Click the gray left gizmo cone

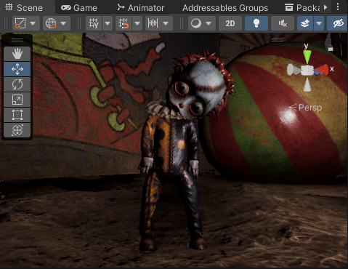294,70
